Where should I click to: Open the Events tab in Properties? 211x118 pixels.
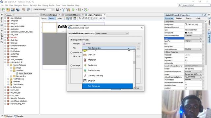pos(189,18)
